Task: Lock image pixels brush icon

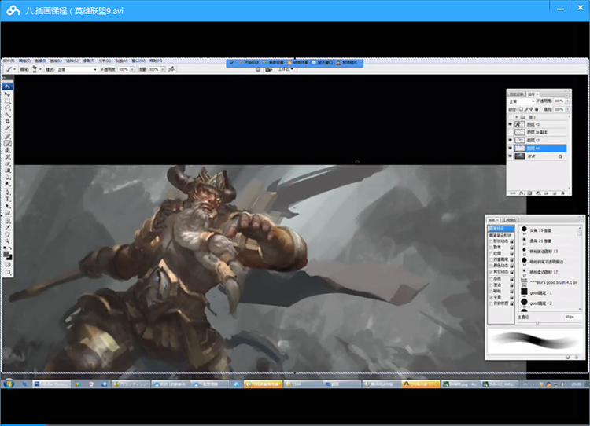Action: [x=526, y=109]
